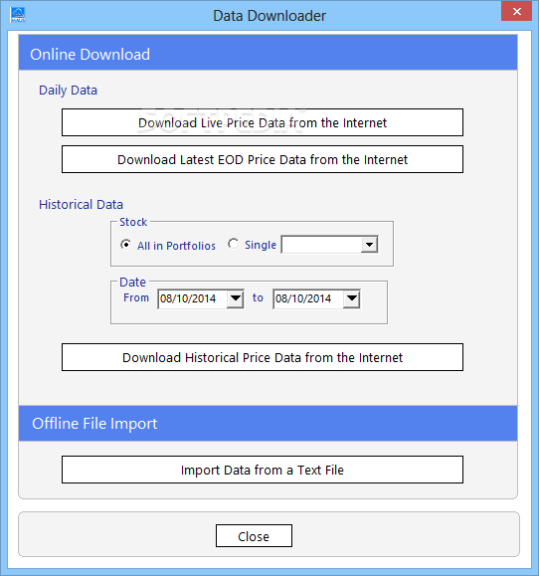Download Live Price Data from the Internet
The width and height of the screenshot is (539, 576).
click(x=263, y=122)
